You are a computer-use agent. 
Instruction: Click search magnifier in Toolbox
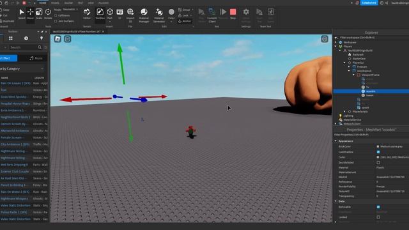(x=40, y=47)
